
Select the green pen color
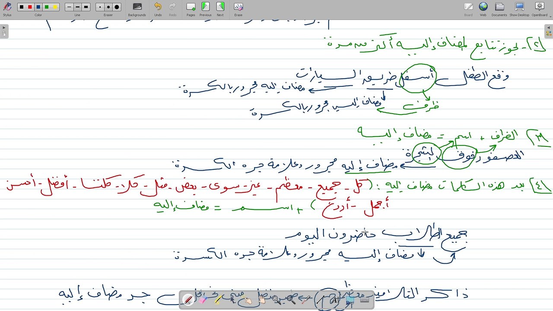pos(47,7)
